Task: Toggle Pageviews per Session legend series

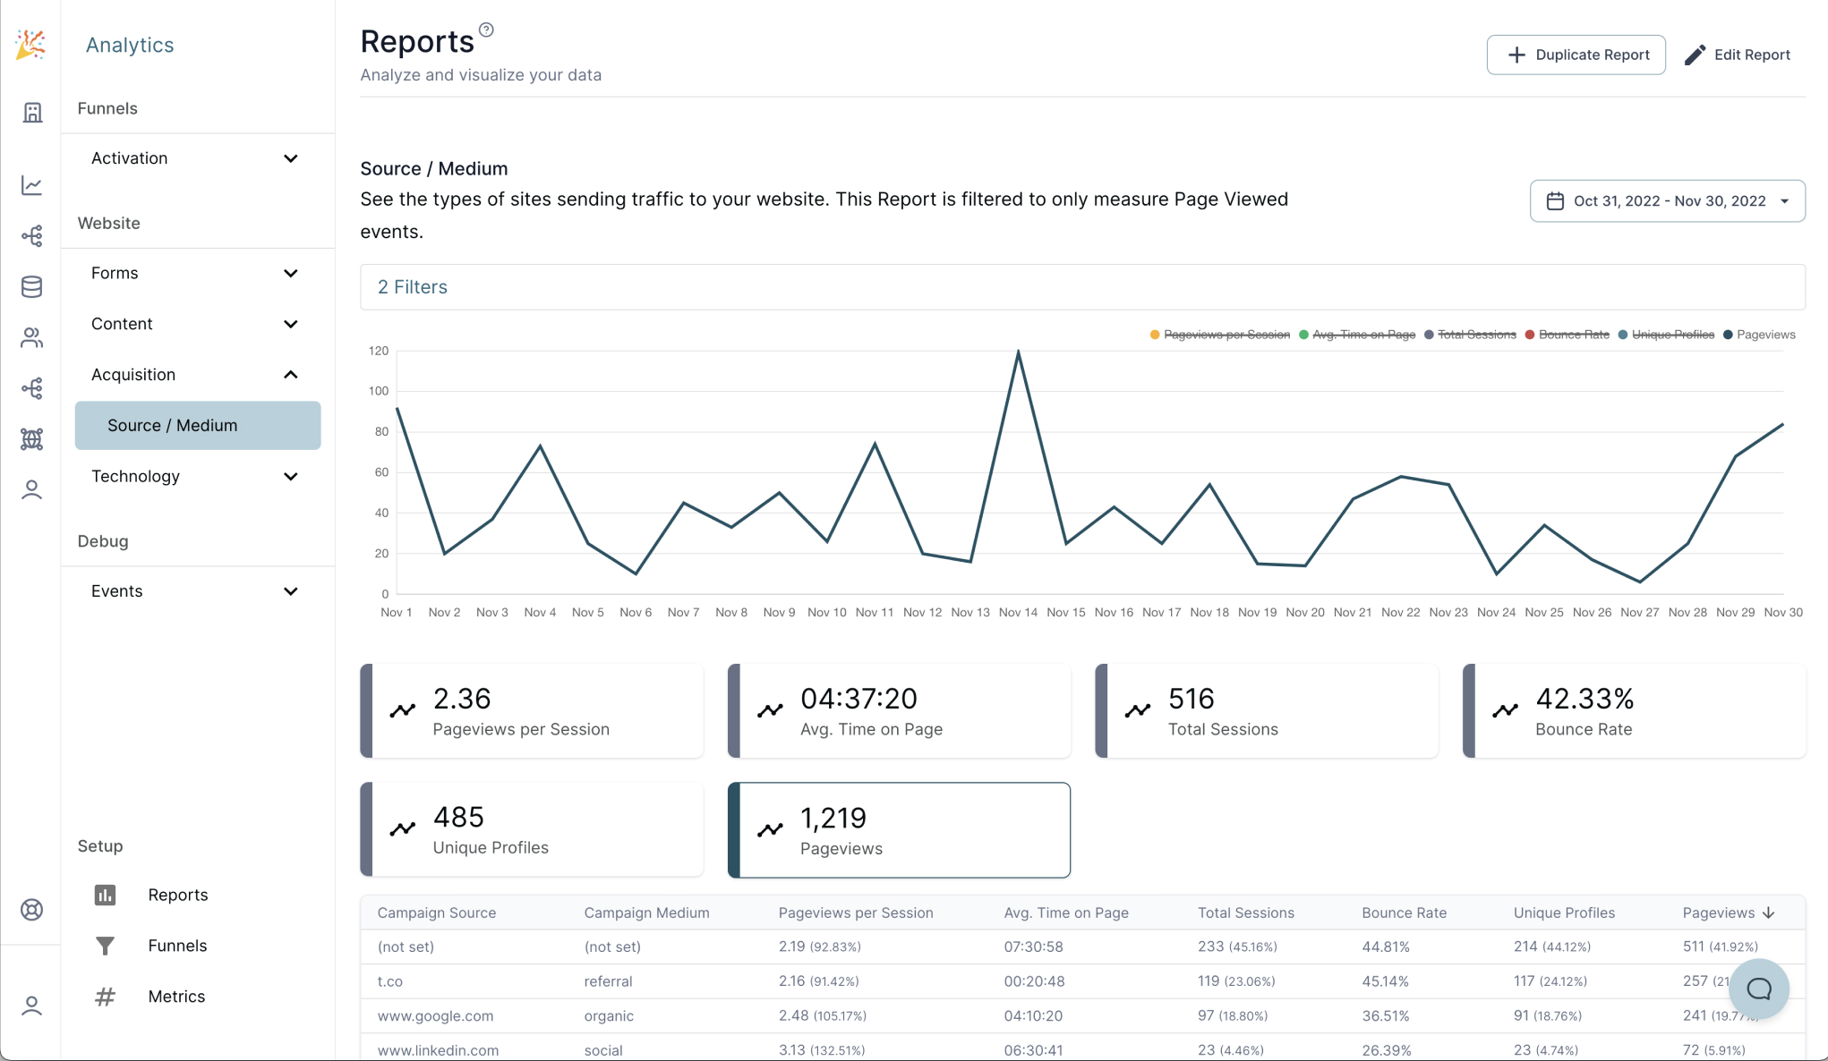Action: click(x=1226, y=335)
